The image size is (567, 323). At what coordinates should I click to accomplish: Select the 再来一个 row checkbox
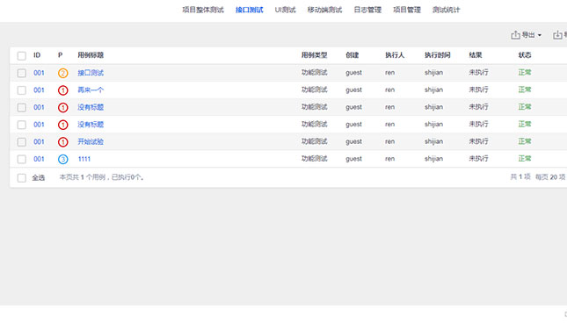(22, 90)
